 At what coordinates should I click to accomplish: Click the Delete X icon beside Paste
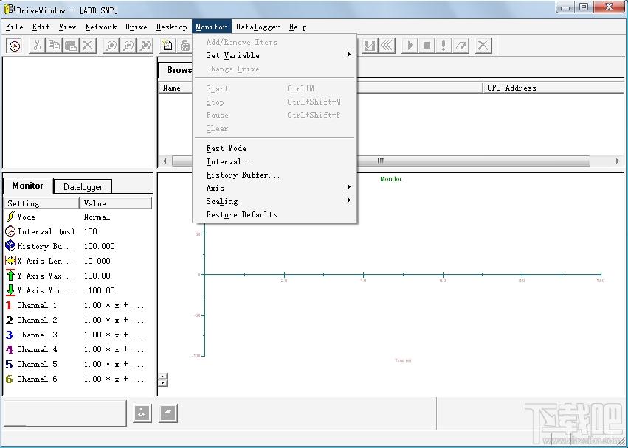click(87, 46)
